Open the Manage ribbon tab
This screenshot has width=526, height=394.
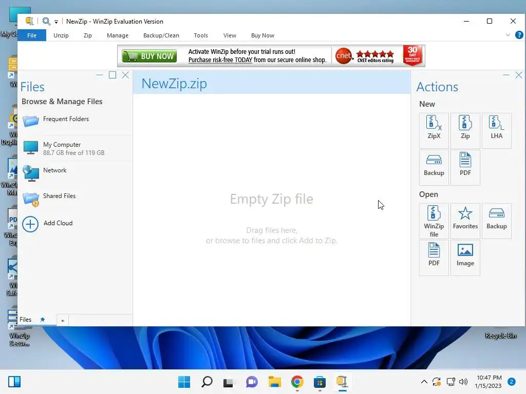pyautogui.click(x=118, y=35)
